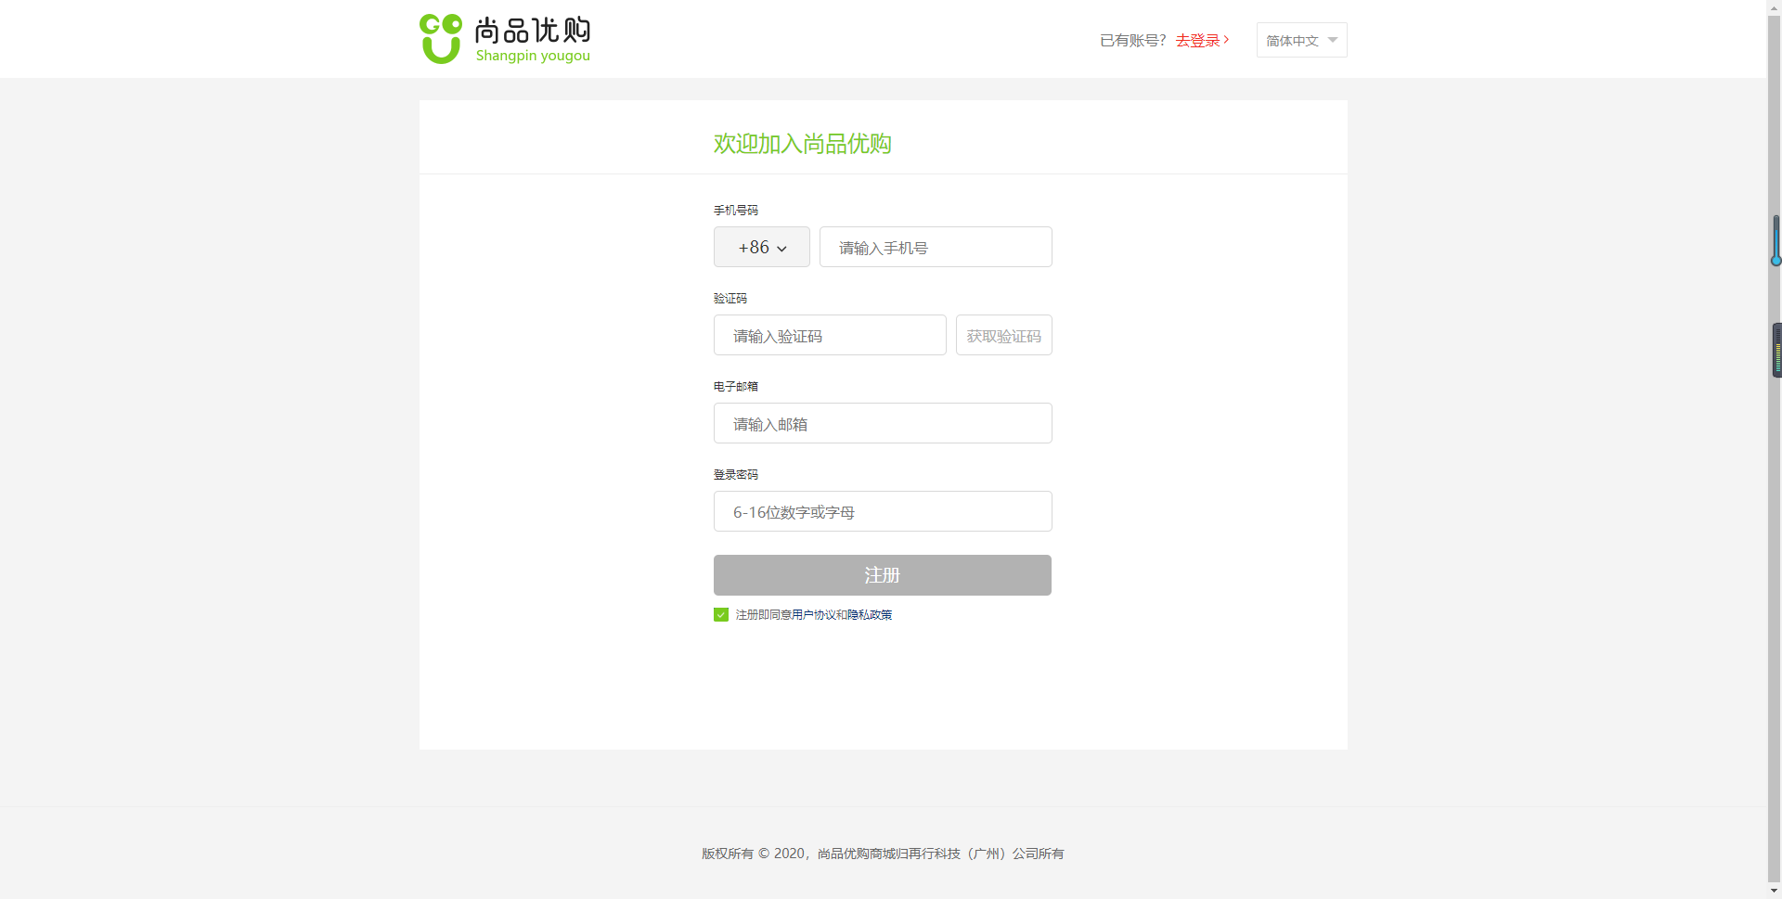Click the 请输入验证码 input field

coord(830,335)
